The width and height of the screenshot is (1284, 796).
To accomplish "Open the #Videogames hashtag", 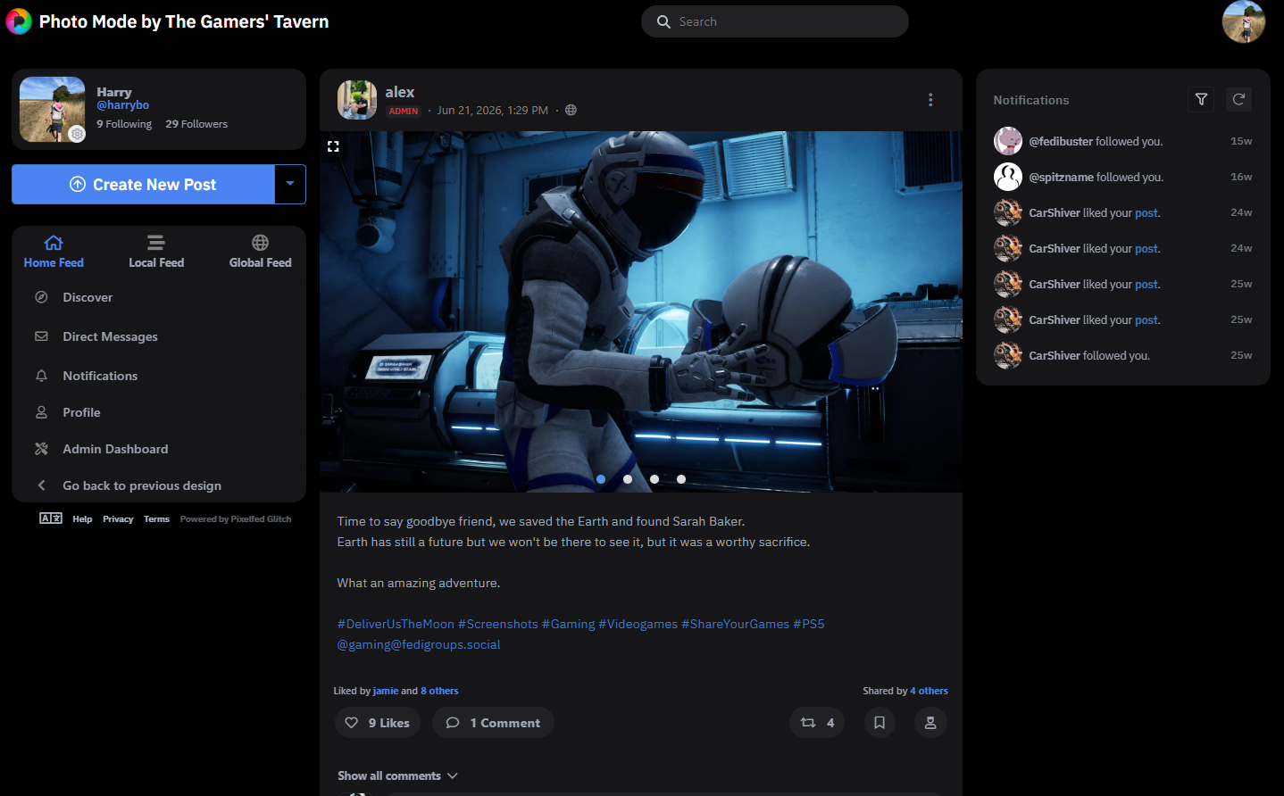I will 638,624.
